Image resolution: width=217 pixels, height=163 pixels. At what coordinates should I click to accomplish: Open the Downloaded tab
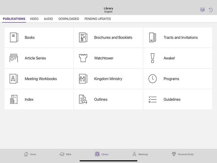[x=69, y=19]
